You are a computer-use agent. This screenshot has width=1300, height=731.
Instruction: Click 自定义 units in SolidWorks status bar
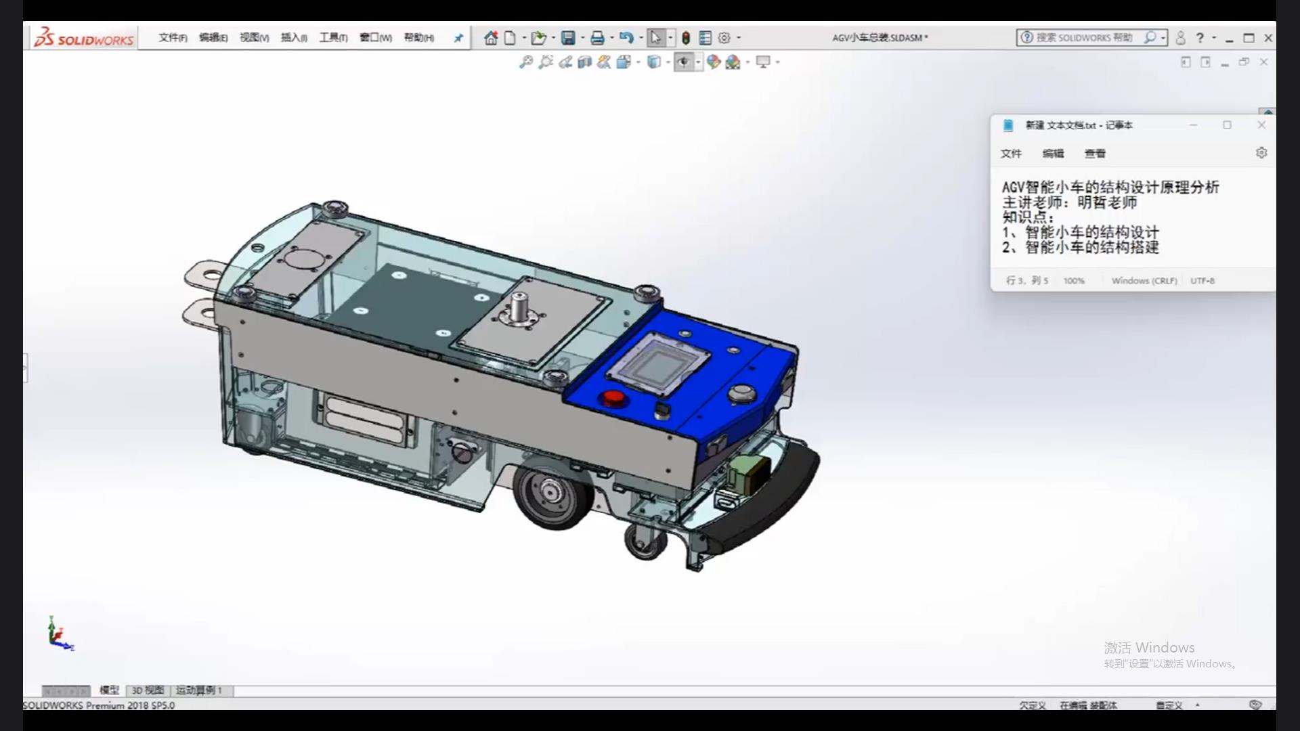click(x=1169, y=705)
